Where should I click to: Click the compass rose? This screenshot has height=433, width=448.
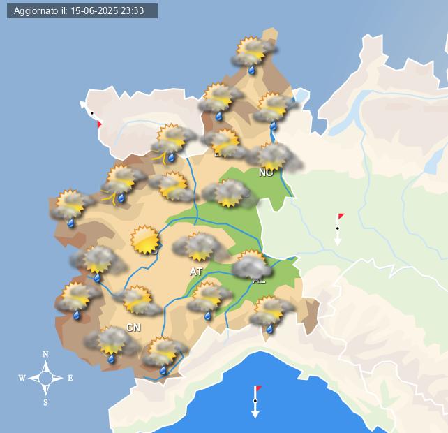tap(45, 378)
